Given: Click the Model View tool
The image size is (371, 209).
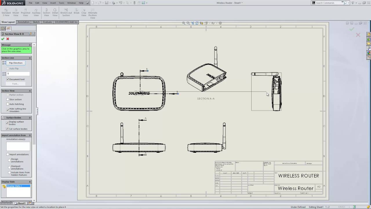Looking at the screenshot, I should click(16, 12).
